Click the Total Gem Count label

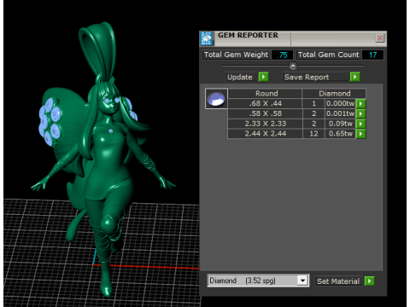[x=328, y=55]
